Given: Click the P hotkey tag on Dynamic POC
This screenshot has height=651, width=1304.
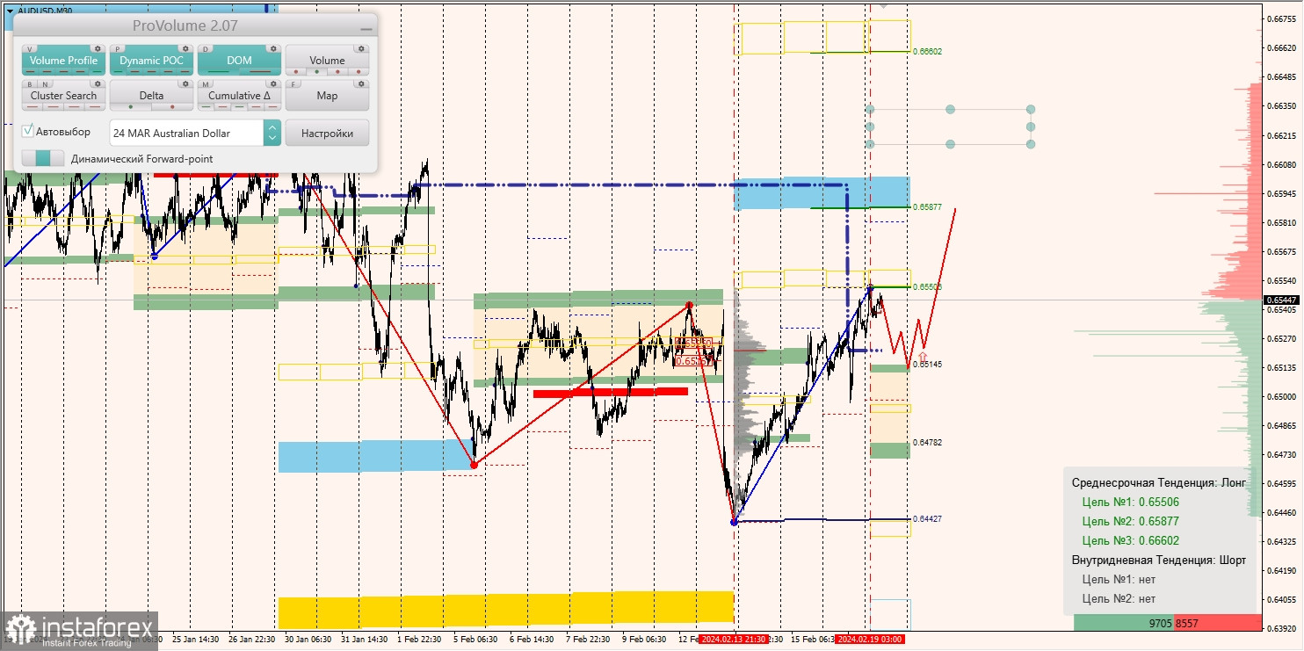Looking at the screenshot, I should (x=120, y=49).
